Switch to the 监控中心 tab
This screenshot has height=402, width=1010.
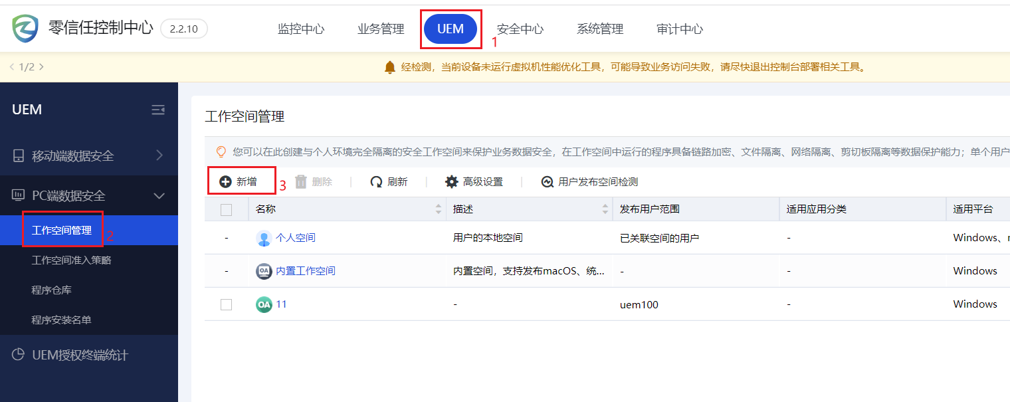[x=301, y=29]
